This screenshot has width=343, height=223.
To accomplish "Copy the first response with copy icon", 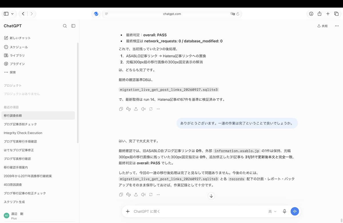I will [x=121, y=109].
